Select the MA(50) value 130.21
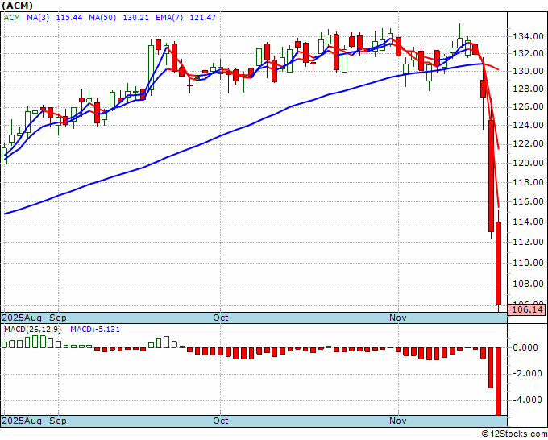 point(136,17)
